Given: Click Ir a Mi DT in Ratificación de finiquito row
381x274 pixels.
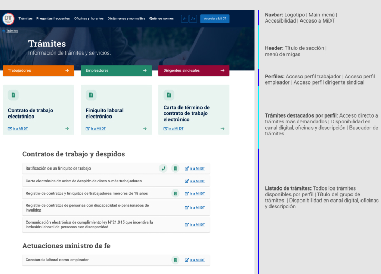Looking at the screenshot, I should [195, 168].
